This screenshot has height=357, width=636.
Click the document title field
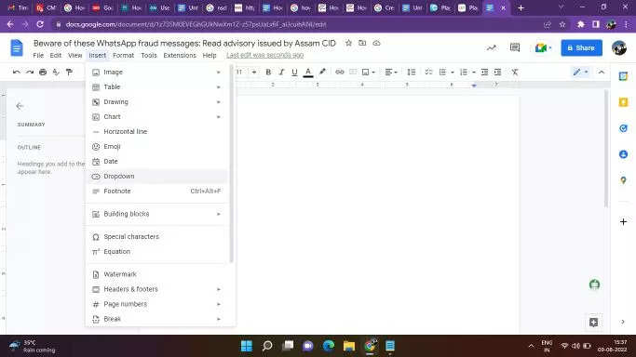(184, 44)
